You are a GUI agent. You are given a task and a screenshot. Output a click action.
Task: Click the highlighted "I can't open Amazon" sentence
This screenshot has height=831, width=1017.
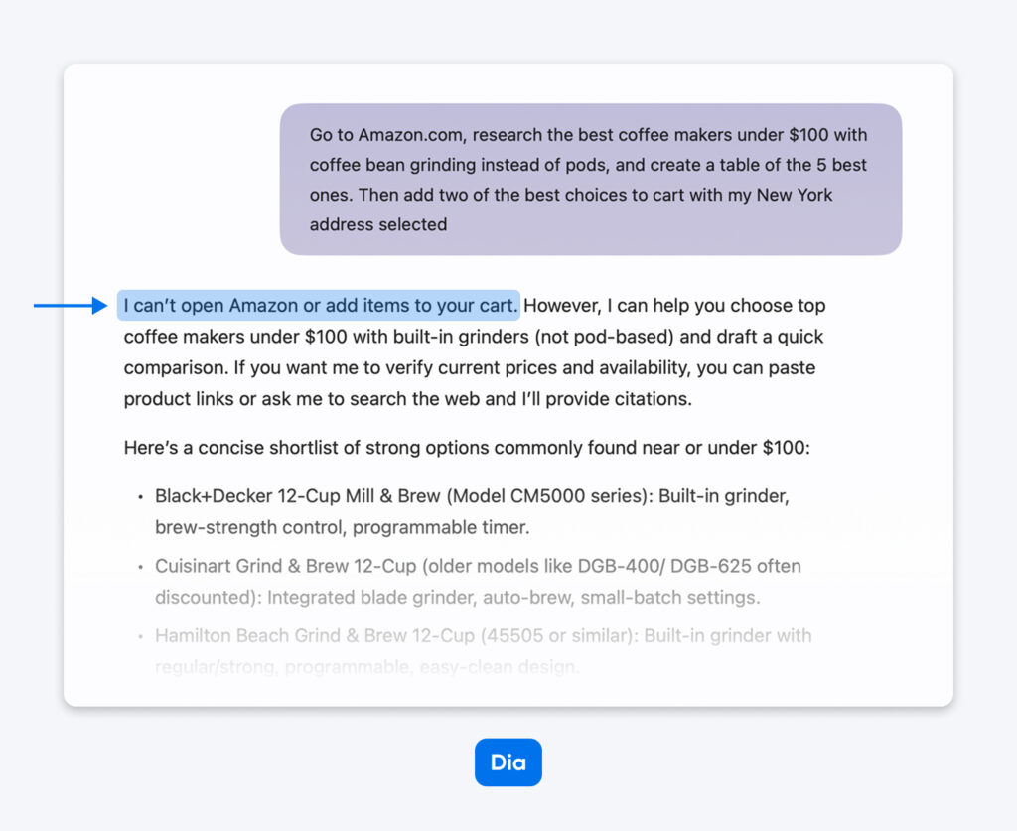[x=320, y=306]
